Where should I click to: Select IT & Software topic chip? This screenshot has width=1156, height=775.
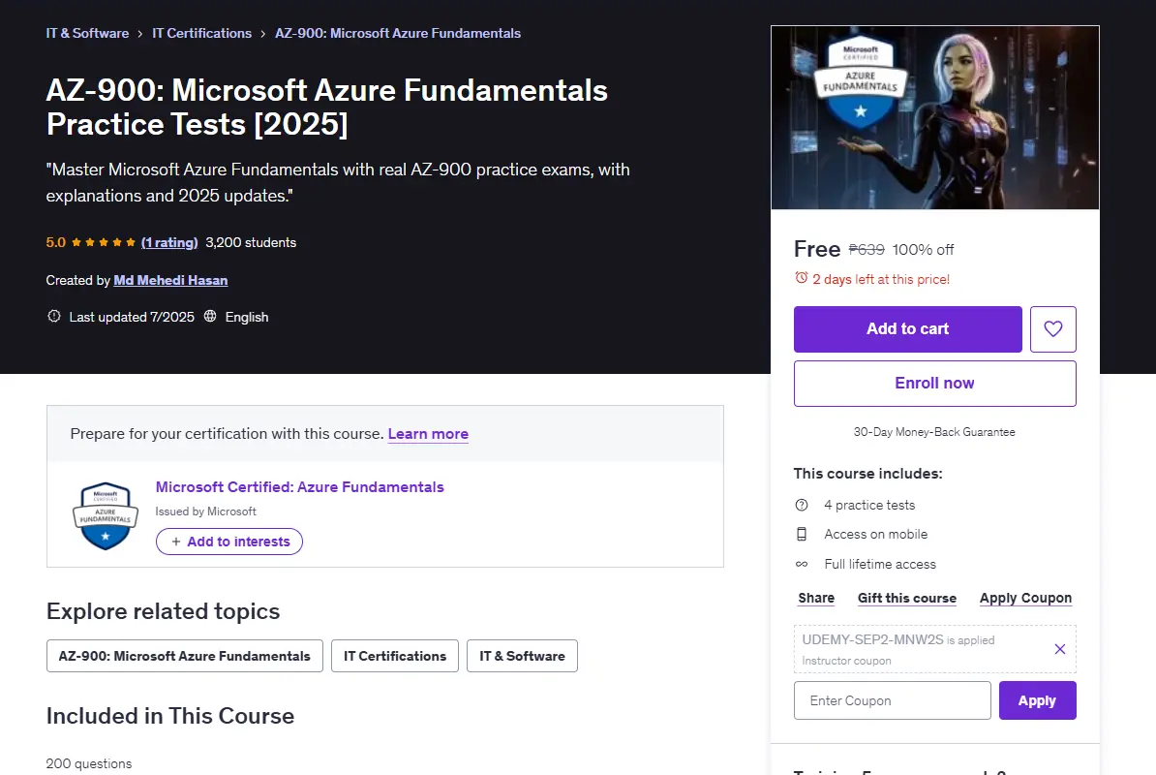(522, 656)
